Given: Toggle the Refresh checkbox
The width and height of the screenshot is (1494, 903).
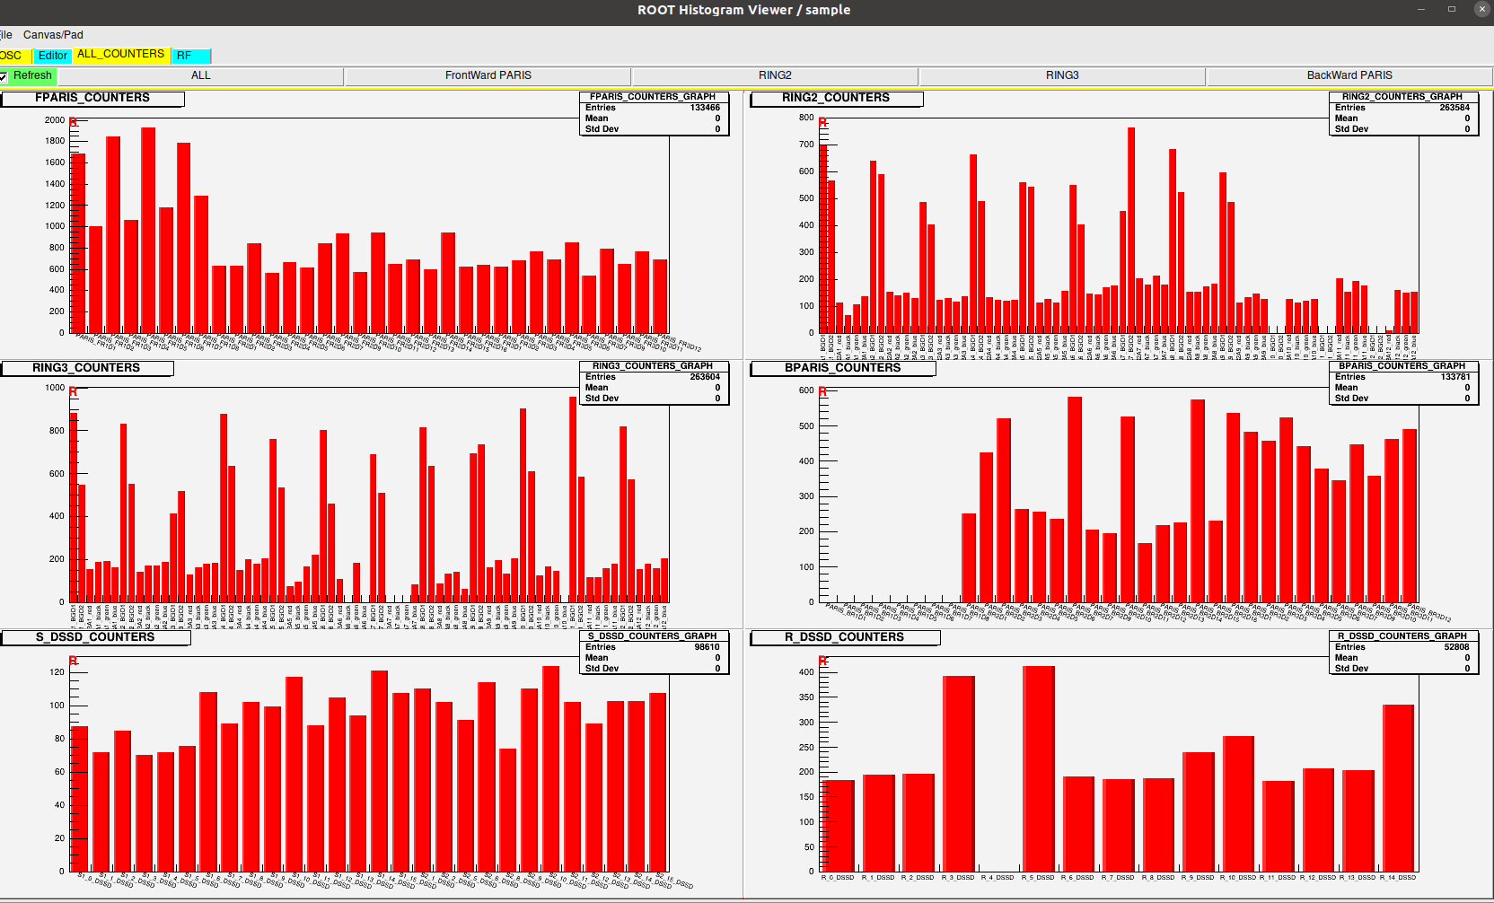Looking at the screenshot, I should pyautogui.click(x=4, y=76).
